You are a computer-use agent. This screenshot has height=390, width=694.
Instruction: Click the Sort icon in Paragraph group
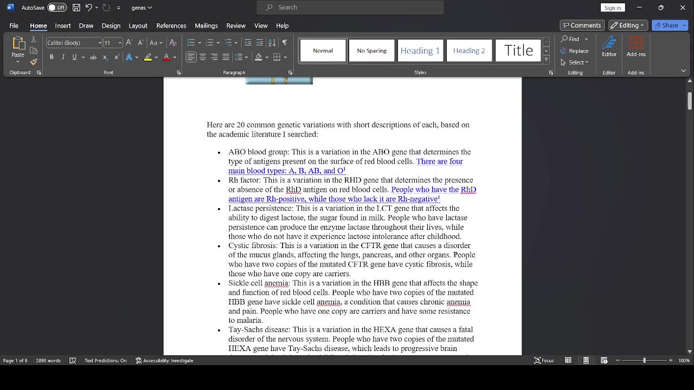pyautogui.click(x=272, y=43)
